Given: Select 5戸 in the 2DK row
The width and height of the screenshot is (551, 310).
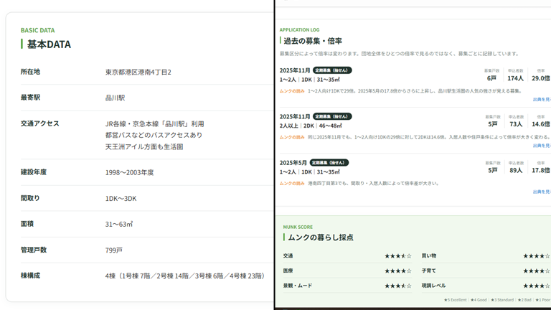Looking at the screenshot, I should click(493, 124).
